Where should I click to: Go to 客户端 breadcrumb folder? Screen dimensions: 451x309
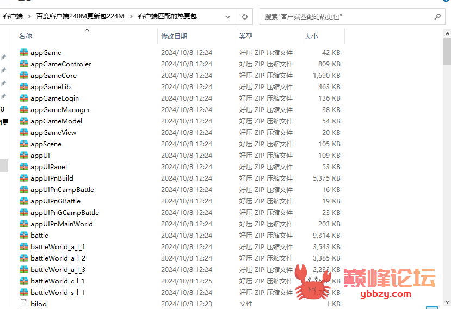[x=13, y=16]
